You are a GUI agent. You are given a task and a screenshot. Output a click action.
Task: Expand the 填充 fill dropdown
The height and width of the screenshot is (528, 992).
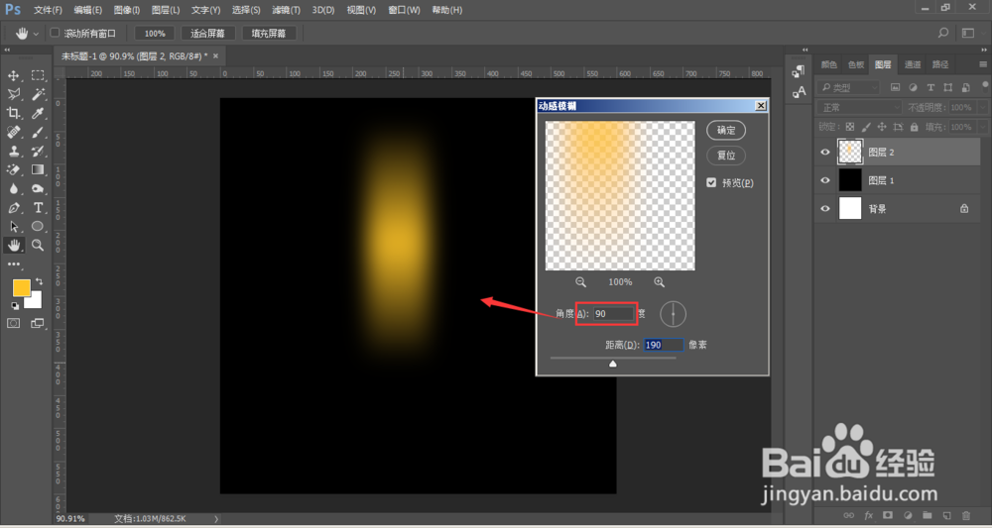pyautogui.click(x=980, y=127)
